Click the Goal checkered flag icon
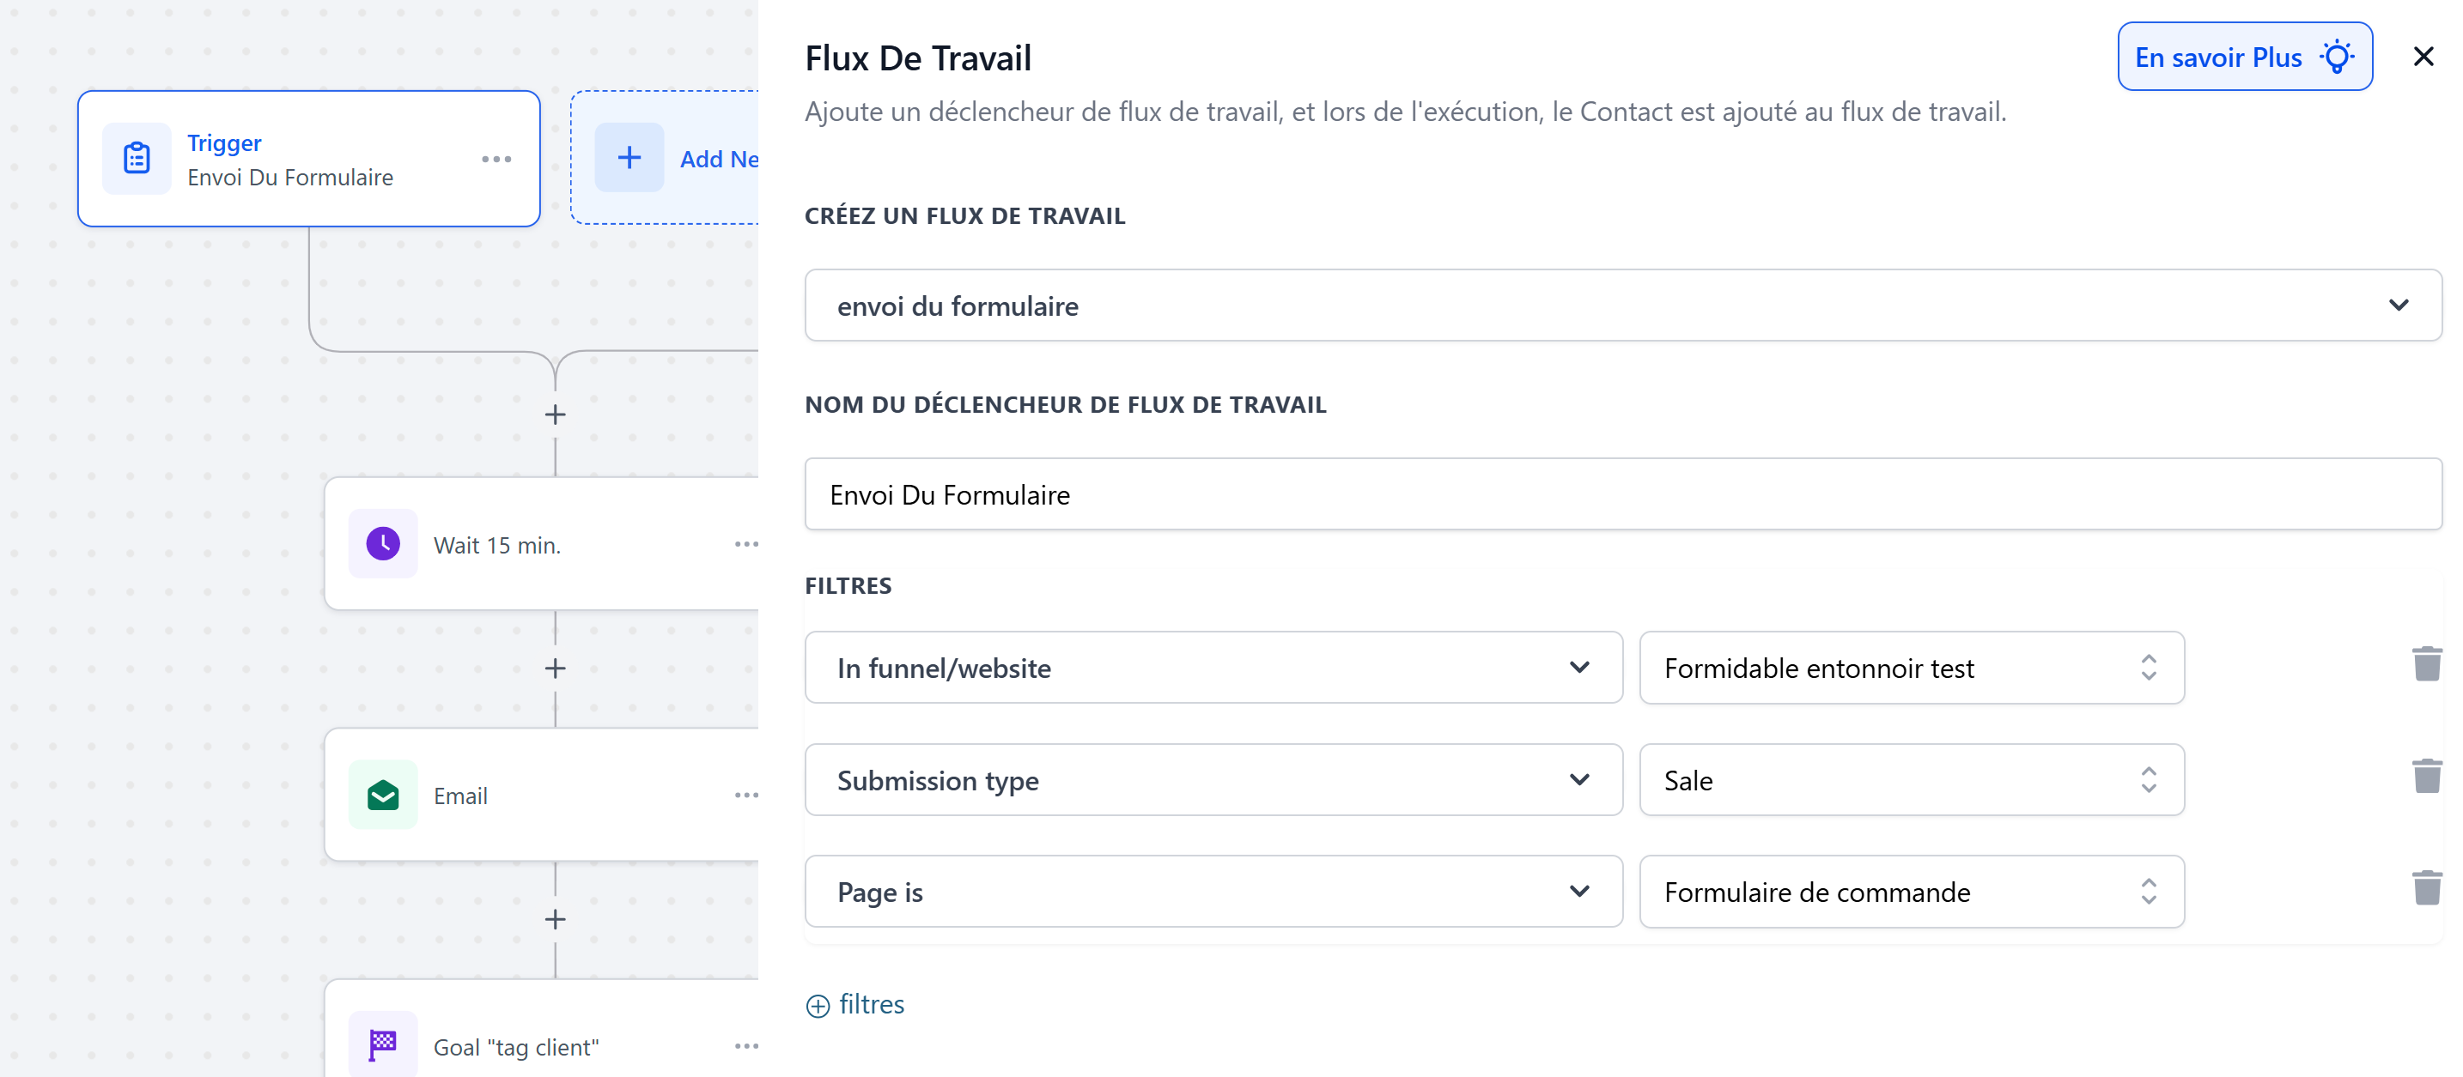 [382, 1044]
